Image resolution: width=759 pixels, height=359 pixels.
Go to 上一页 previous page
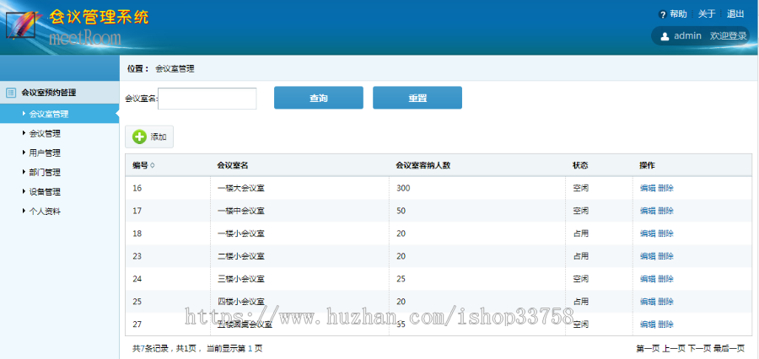coord(674,348)
